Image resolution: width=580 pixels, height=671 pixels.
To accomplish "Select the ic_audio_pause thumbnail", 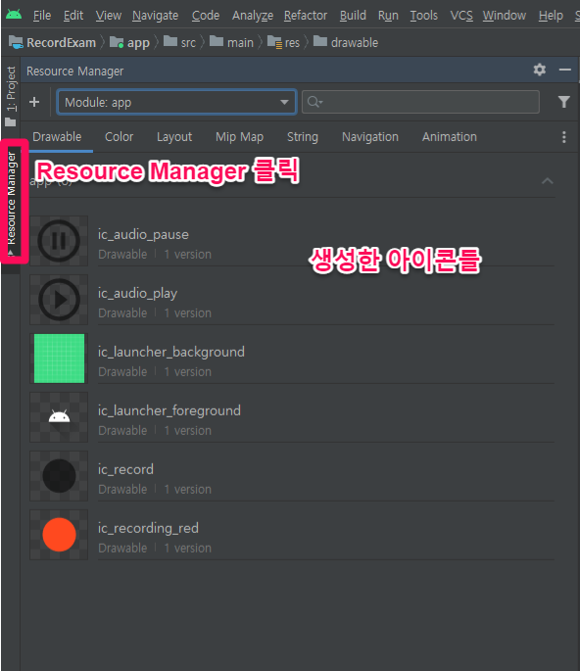I will tap(59, 241).
